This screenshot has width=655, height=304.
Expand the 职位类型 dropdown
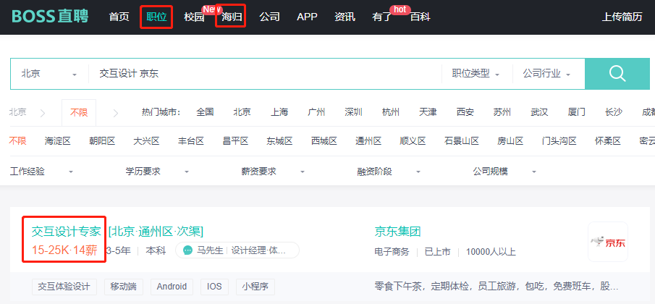coord(476,74)
